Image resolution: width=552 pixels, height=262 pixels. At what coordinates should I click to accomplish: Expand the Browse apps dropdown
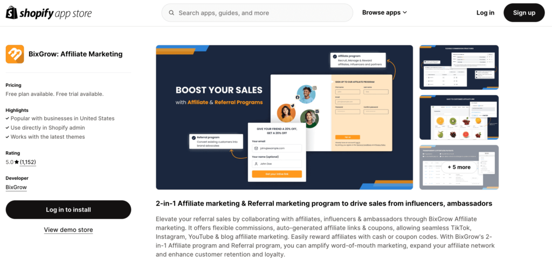pos(384,13)
